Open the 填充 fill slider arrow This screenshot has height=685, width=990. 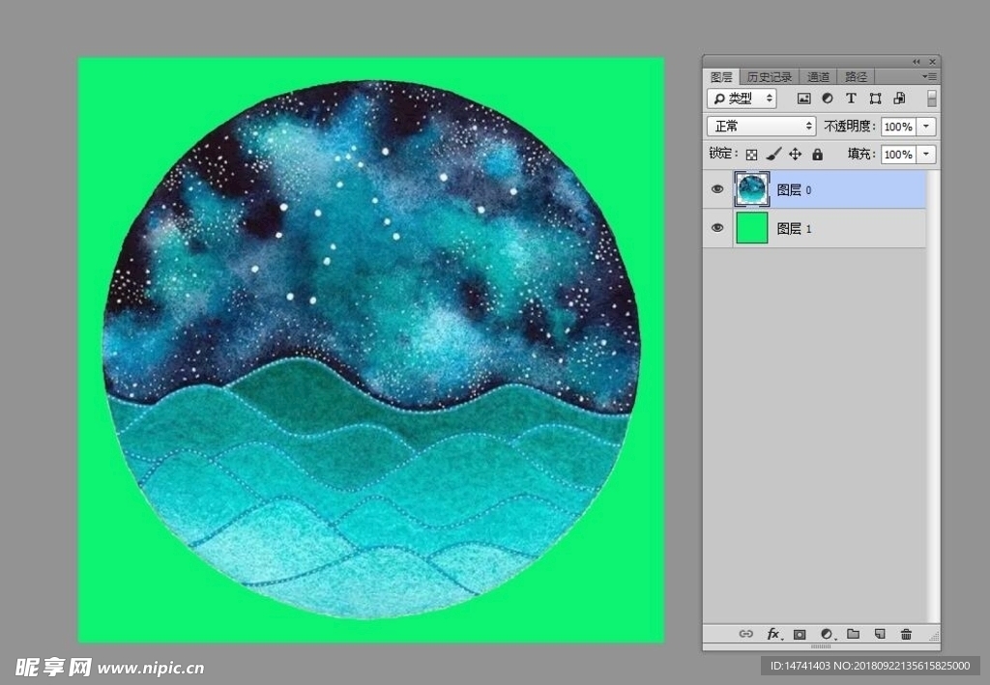click(x=925, y=154)
